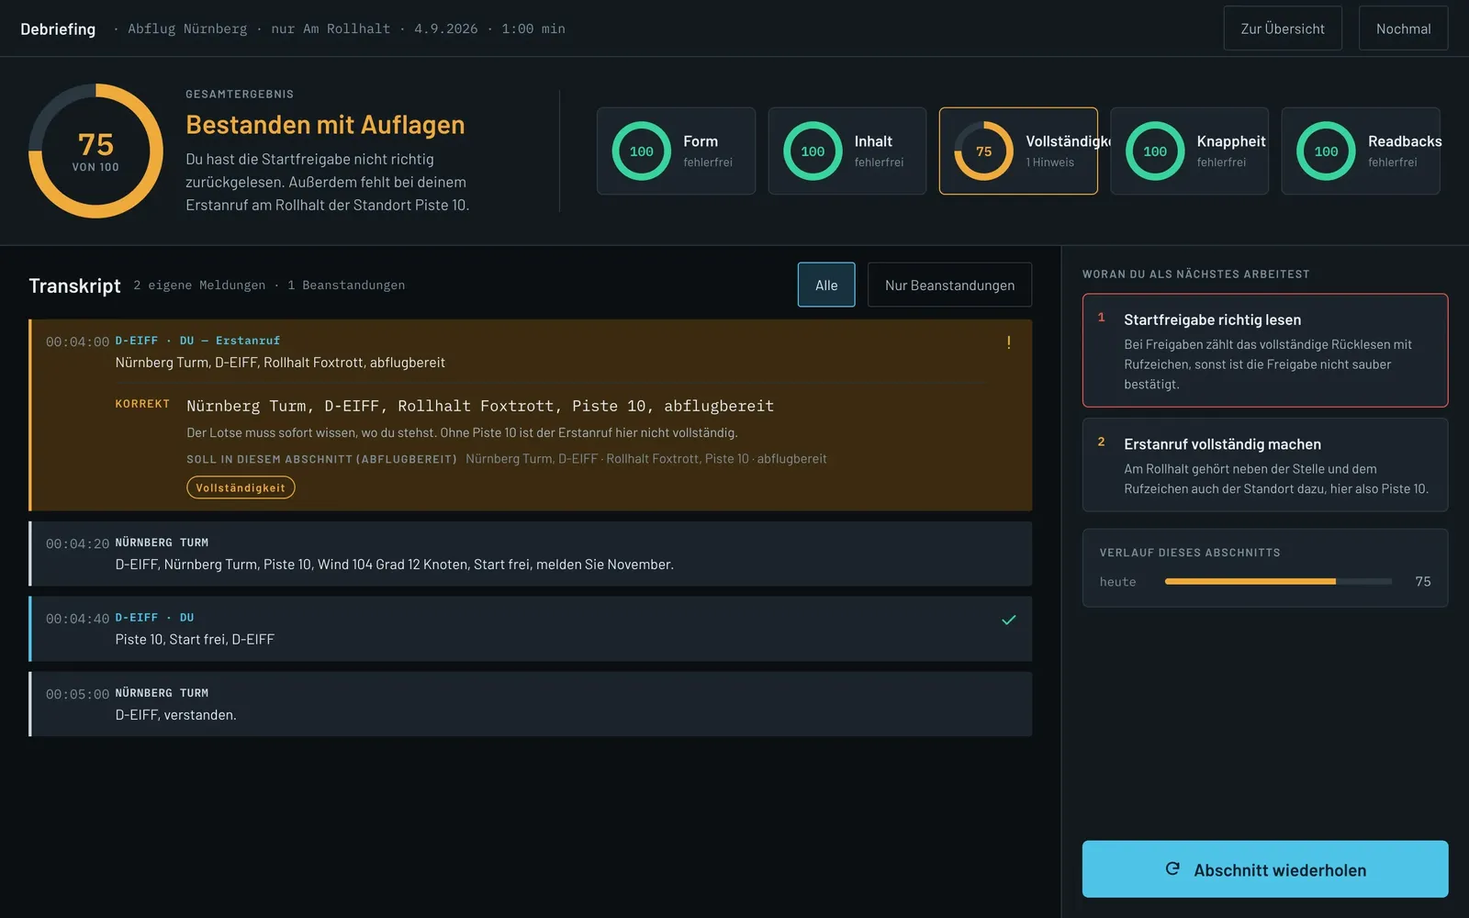The image size is (1469, 918).
Task: Select the 00:04:00 Erstanruf transcript entry
Action: (x=531, y=415)
